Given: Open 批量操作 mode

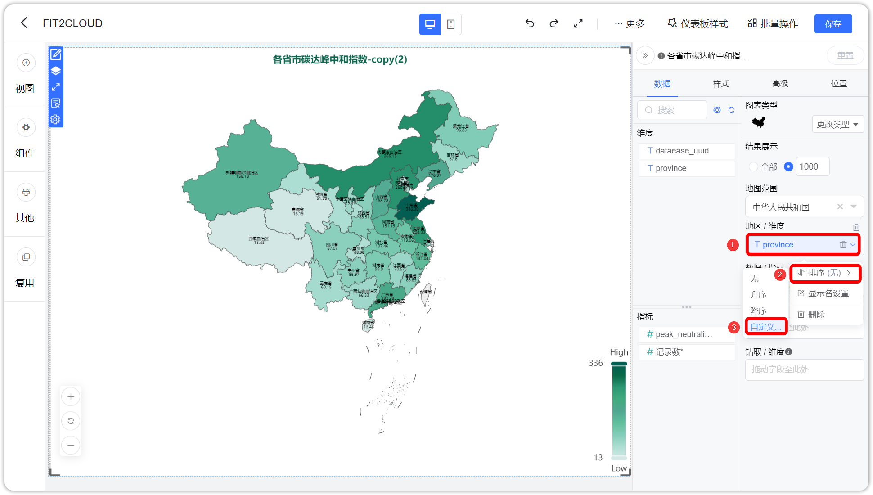Looking at the screenshot, I should (773, 23).
